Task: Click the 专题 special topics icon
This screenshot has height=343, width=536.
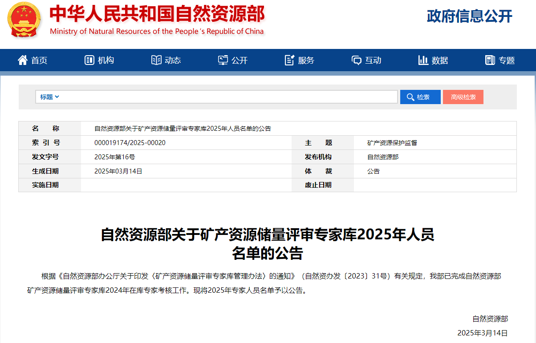Action: click(x=490, y=60)
